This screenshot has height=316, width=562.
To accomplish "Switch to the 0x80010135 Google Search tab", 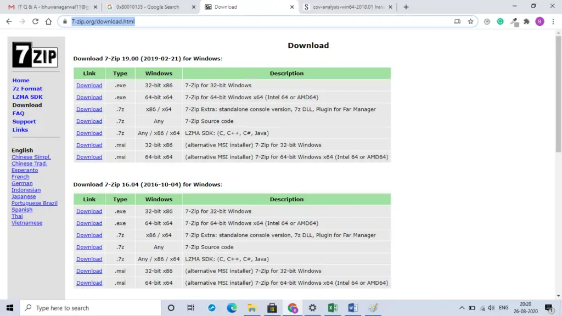I will pyautogui.click(x=151, y=7).
